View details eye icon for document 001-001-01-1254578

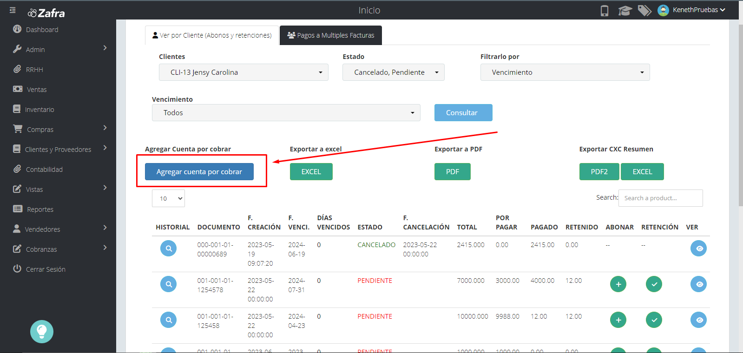698,284
